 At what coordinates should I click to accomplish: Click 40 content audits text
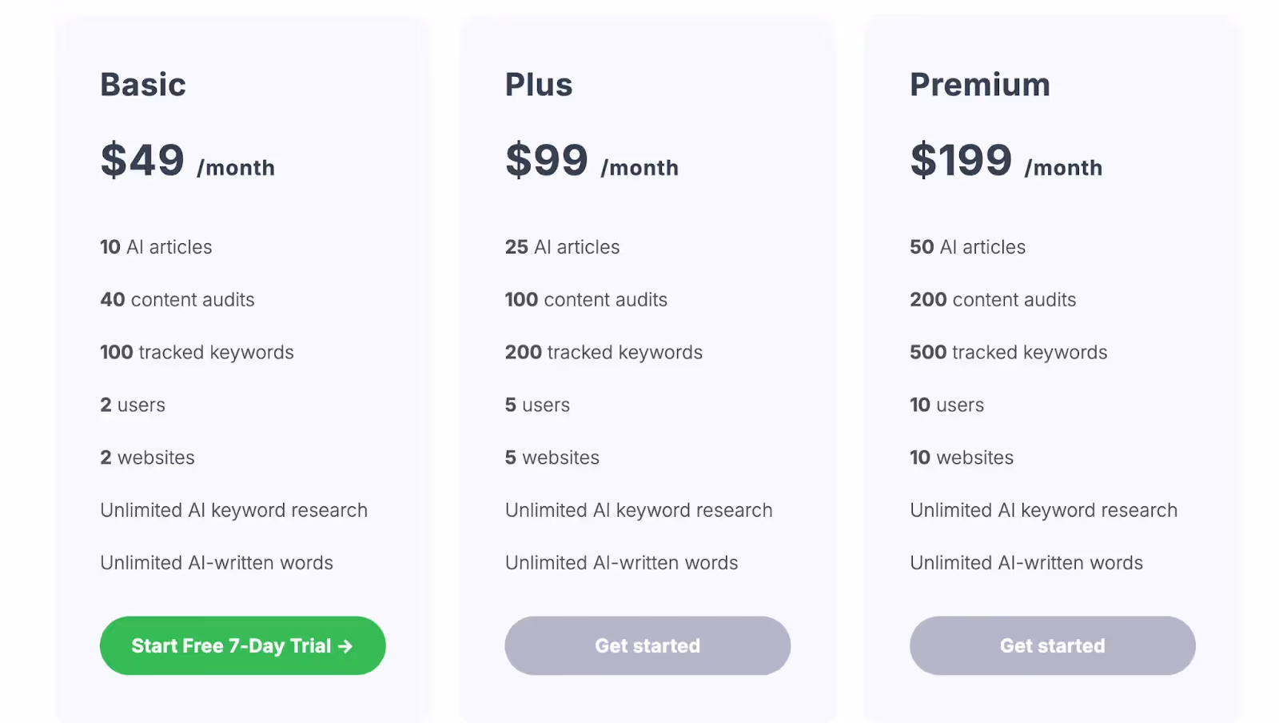177,300
